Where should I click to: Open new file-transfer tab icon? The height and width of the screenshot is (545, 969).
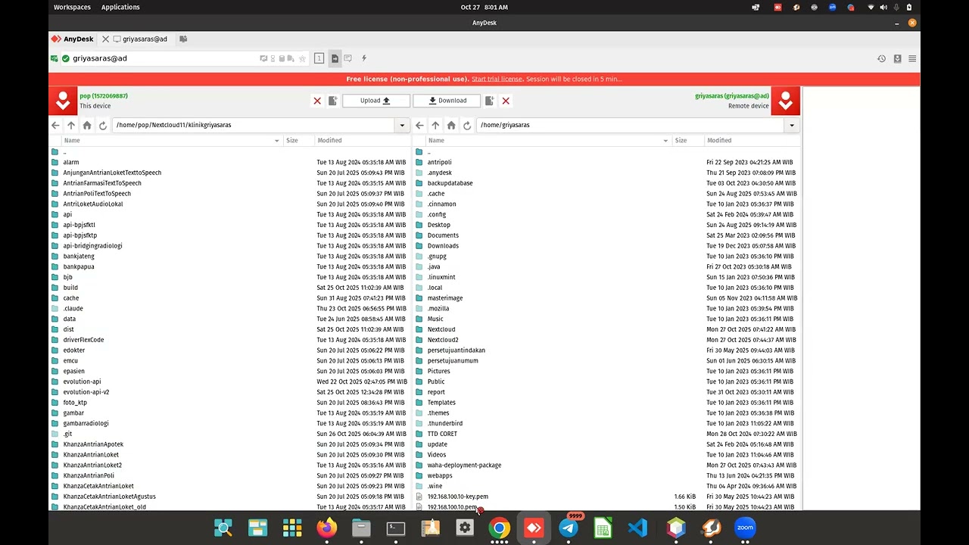tap(183, 39)
